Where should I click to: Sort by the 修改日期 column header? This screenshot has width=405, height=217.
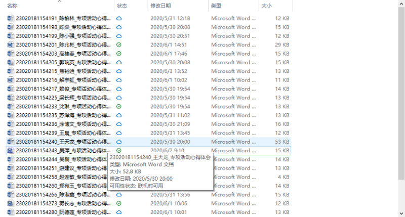click(x=160, y=6)
